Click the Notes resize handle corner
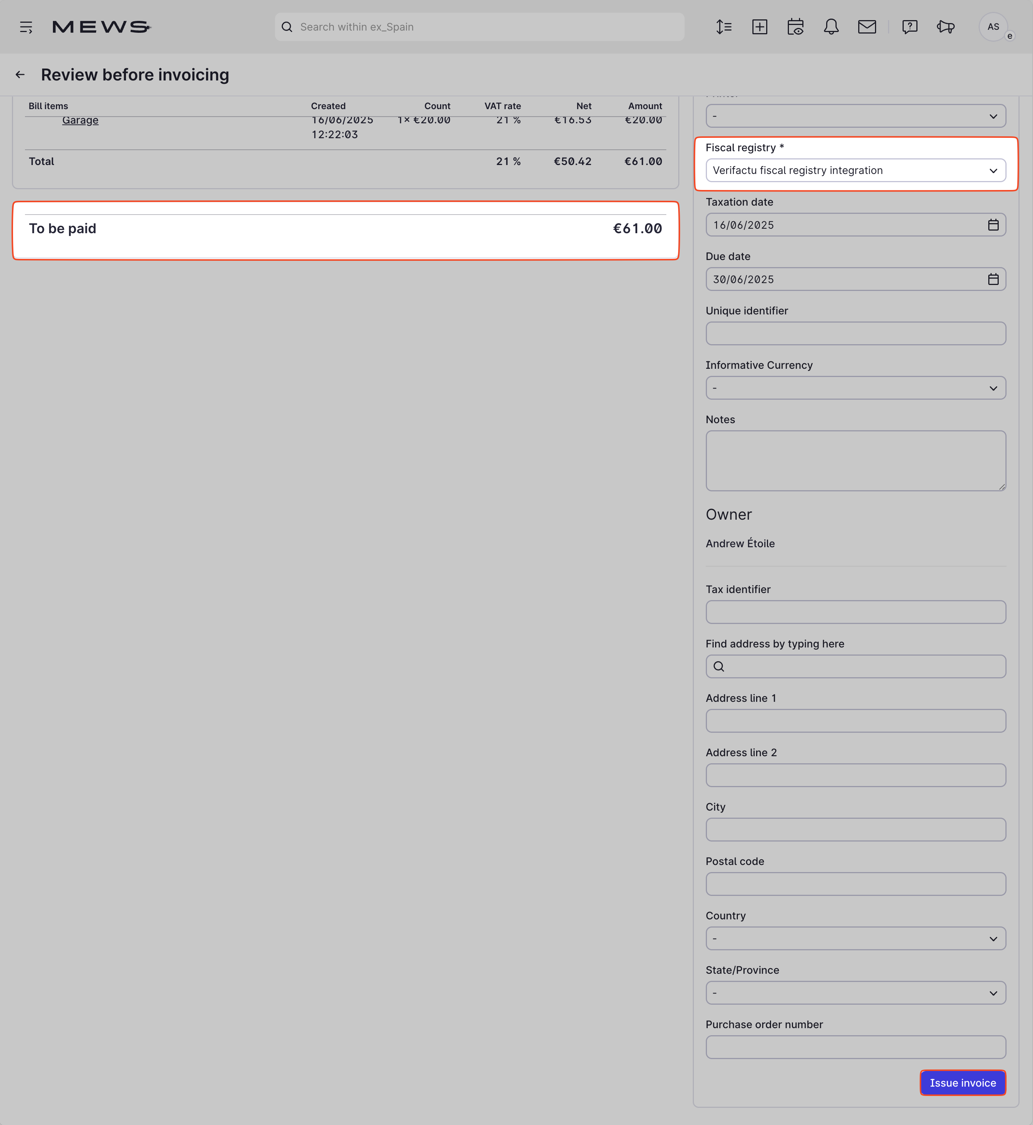This screenshot has height=1125, width=1033. (1002, 487)
